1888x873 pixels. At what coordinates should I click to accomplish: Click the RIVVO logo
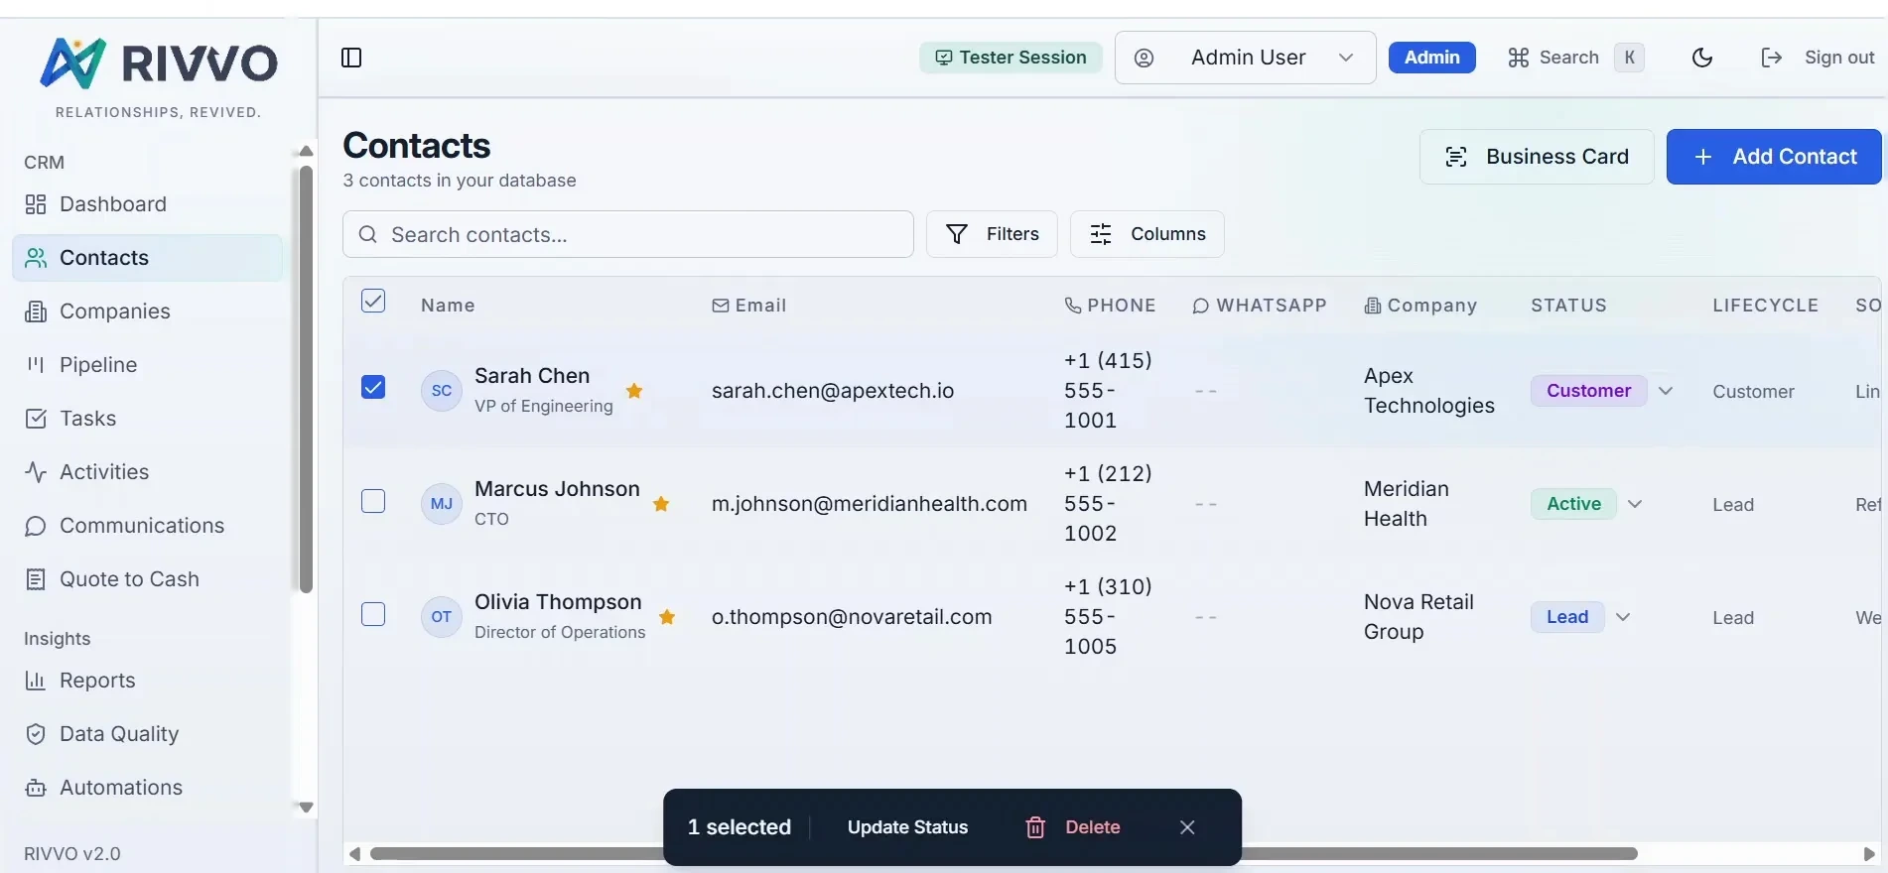[159, 63]
